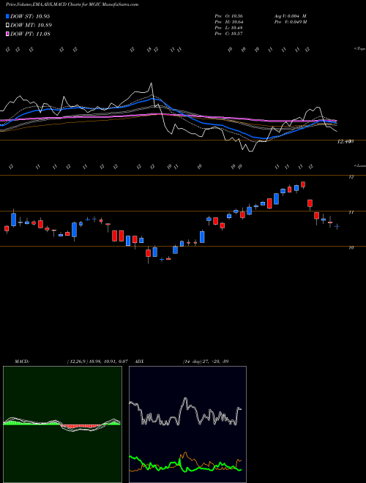Click the blue DOW ST legend swatch
The height and width of the screenshot is (483, 366).
pyautogui.click(x=7, y=16)
